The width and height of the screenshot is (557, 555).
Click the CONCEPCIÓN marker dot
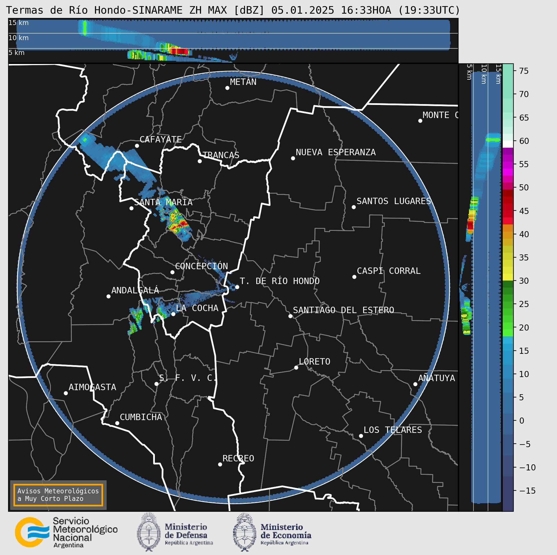172,272
